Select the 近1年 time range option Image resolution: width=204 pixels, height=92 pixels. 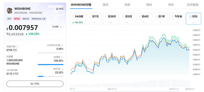click(160, 19)
